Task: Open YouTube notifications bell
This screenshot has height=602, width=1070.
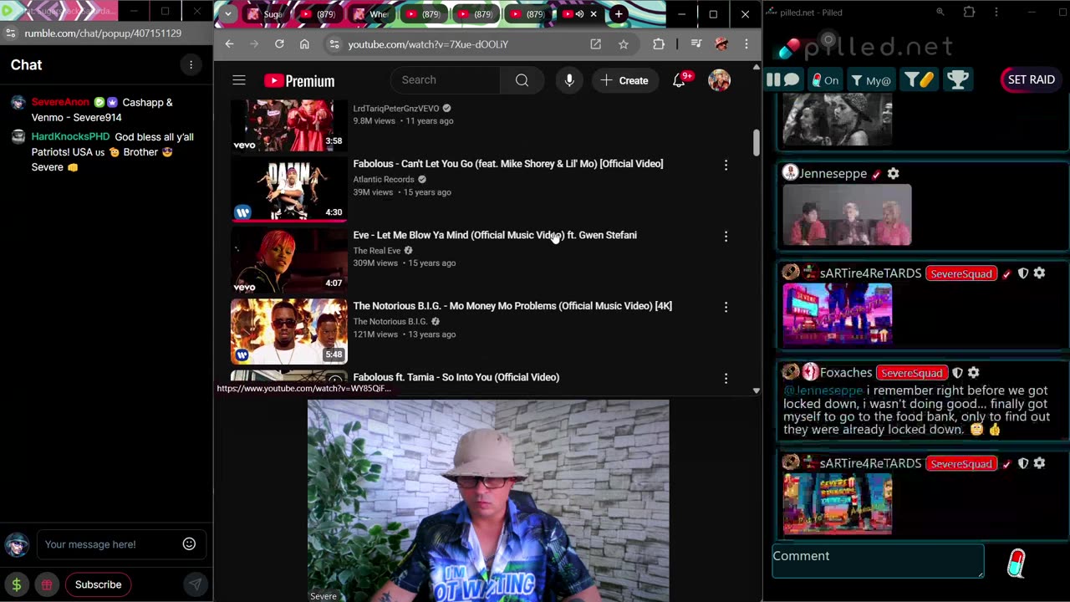Action: [680, 80]
